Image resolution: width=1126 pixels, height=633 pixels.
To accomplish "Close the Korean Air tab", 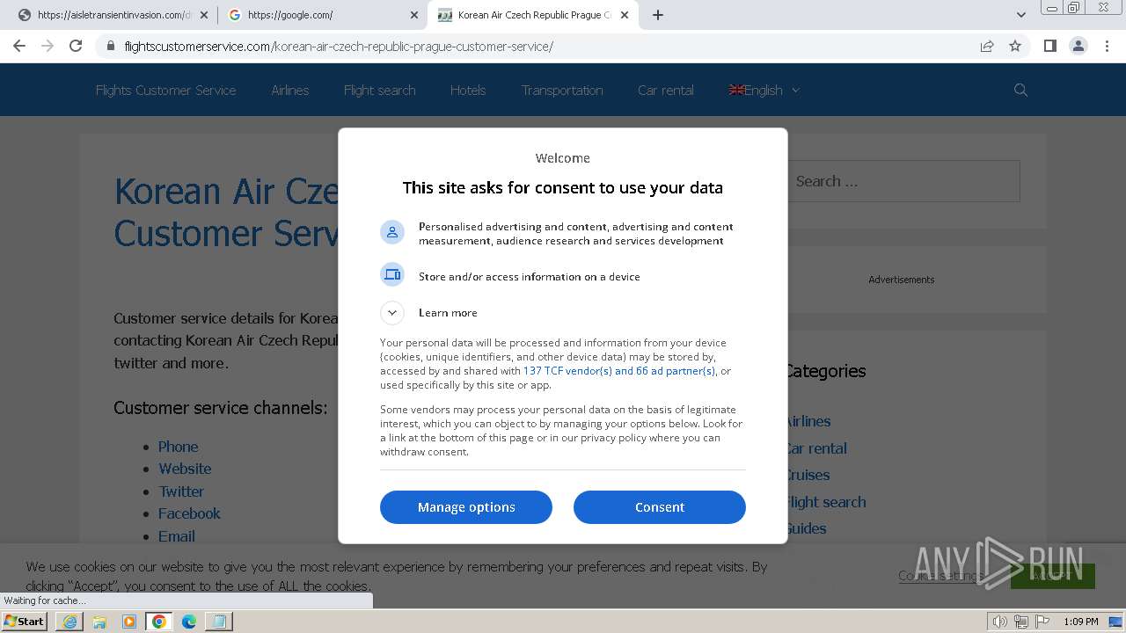I will (625, 15).
